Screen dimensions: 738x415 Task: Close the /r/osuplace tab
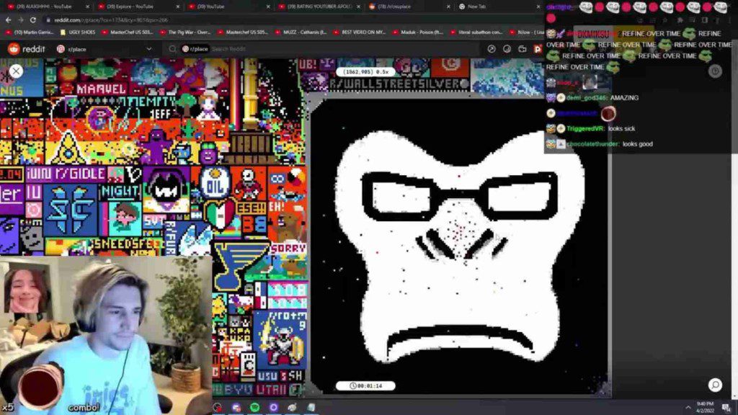[x=448, y=6]
